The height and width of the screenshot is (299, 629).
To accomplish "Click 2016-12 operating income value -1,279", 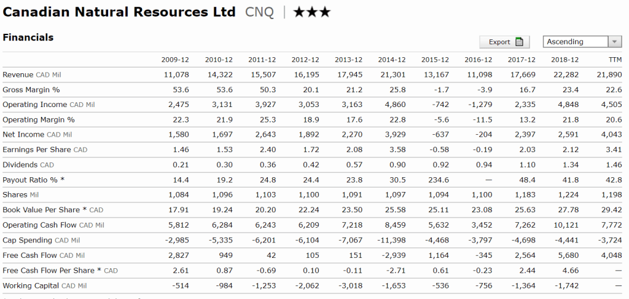I will point(480,105).
